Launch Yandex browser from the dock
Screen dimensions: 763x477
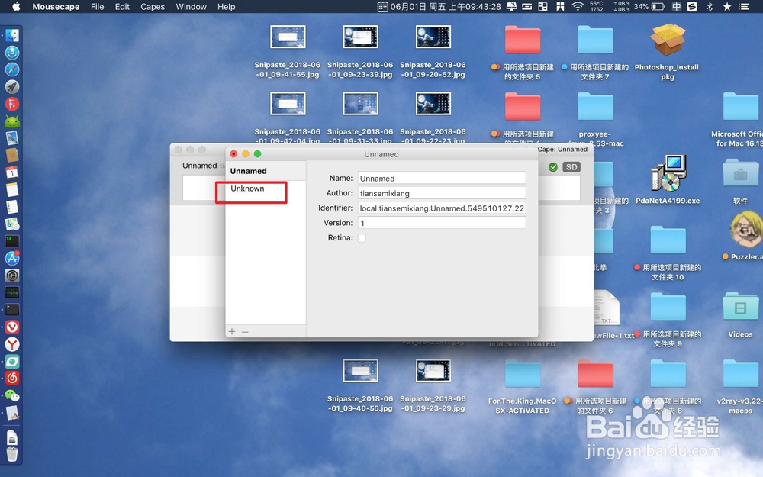pos(12,344)
